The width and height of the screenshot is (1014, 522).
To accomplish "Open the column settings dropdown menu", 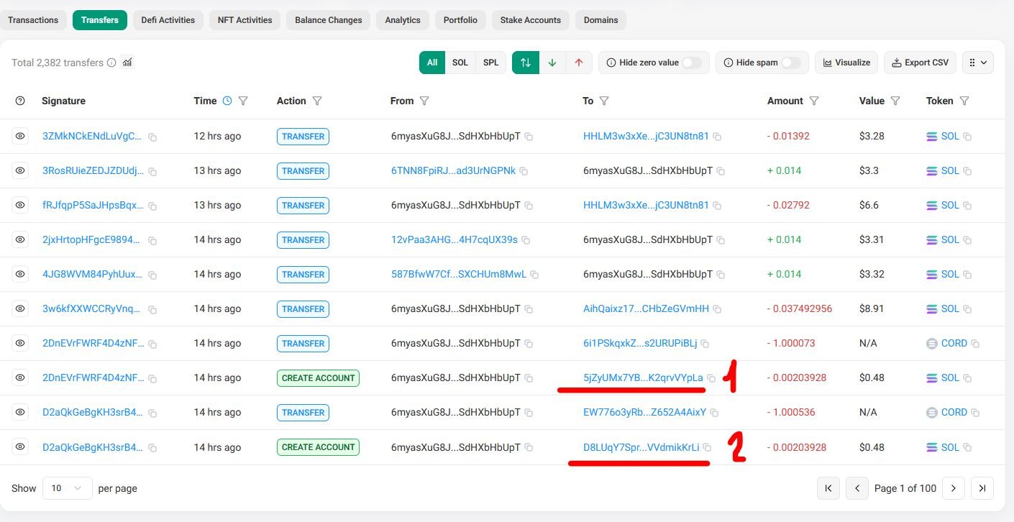I will (x=977, y=63).
